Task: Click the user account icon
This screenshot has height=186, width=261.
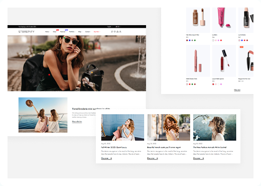Action: [x=120, y=32]
